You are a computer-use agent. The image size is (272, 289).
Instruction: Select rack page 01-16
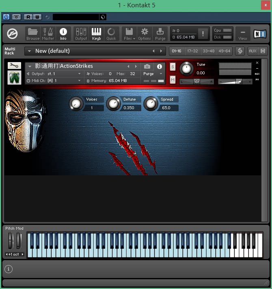[x=177, y=51]
